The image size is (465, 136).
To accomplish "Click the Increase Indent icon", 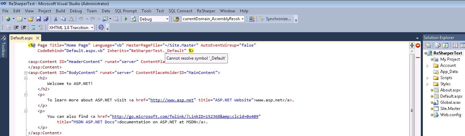I will click(x=24, y=27).
